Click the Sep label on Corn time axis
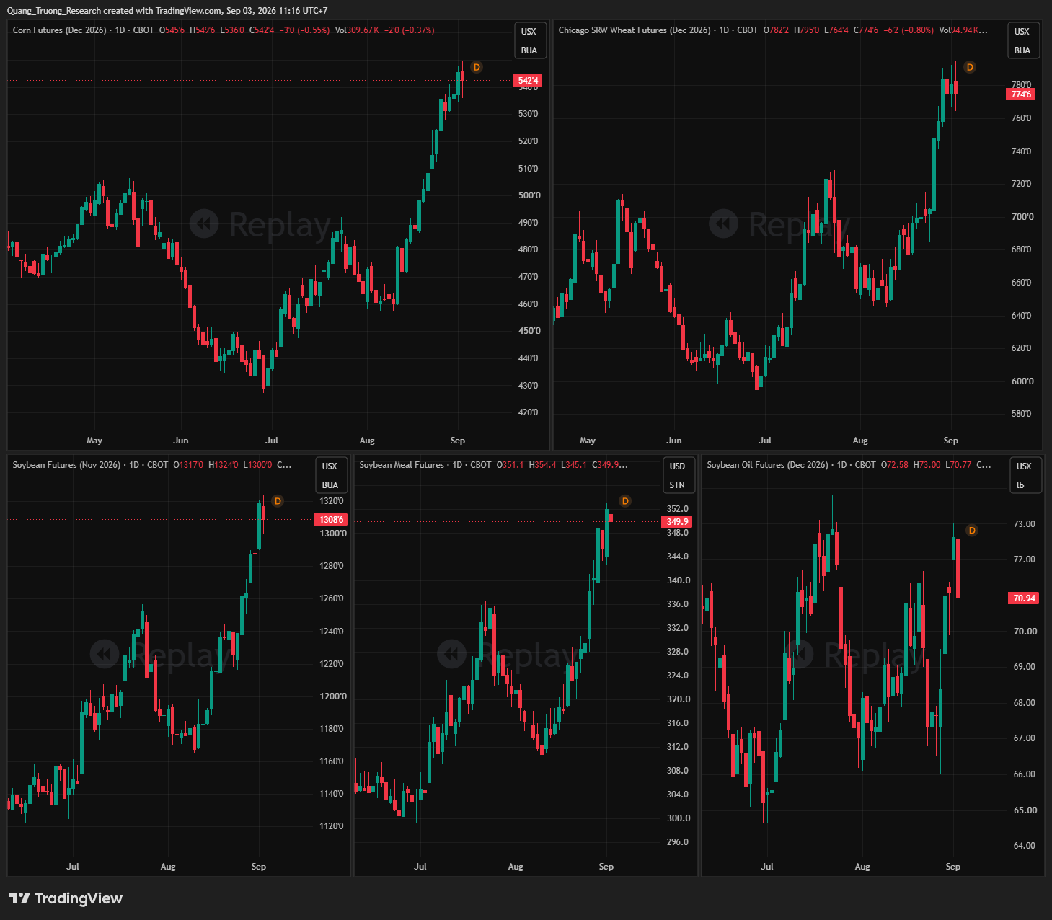 [x=458, y=441]
